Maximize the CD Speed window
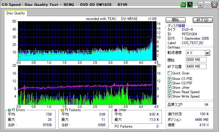219x132 pixels. 208,5
